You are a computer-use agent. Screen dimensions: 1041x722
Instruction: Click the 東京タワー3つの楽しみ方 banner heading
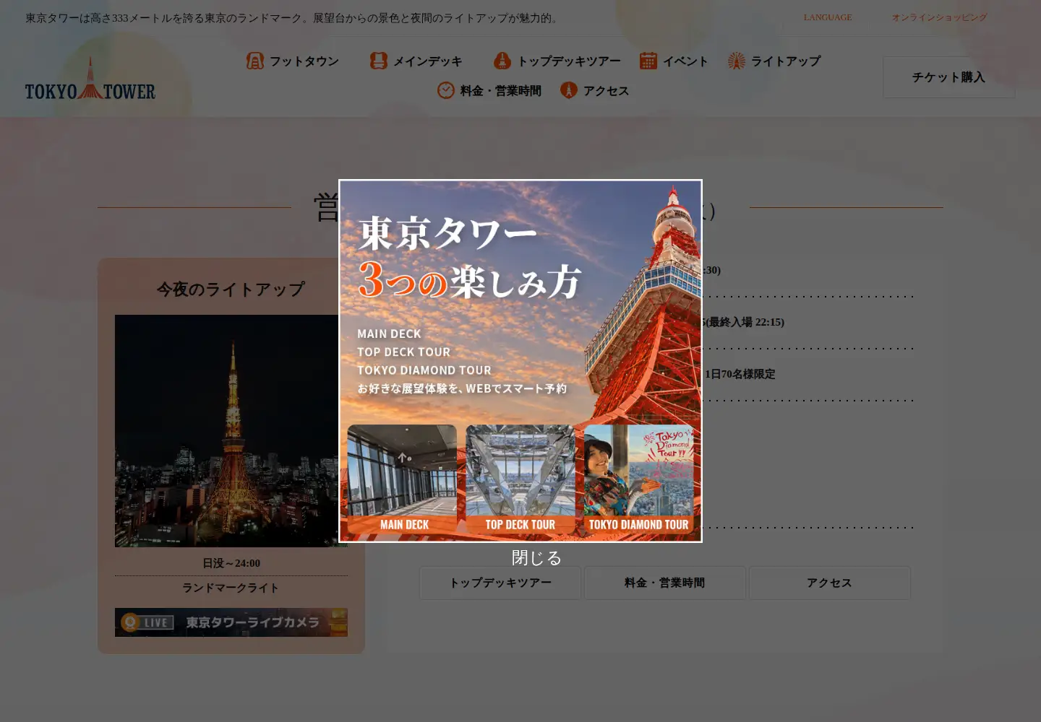[x=470, y=258]
